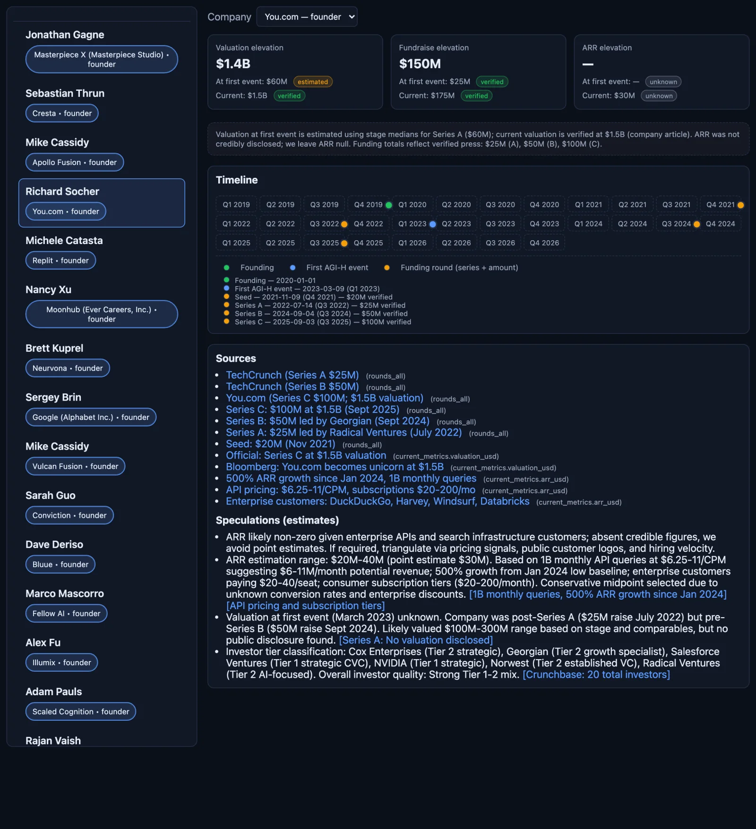Screen dimensions: 756x829
Task: Open Series A led by Radical Ventures link
Action: (344, 432)
